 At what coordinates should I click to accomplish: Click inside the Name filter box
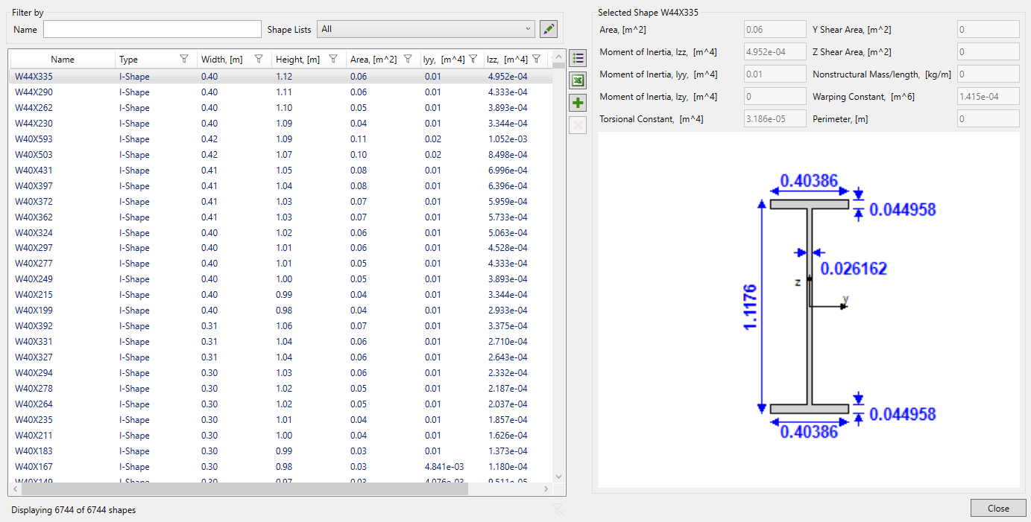(151, 29)
